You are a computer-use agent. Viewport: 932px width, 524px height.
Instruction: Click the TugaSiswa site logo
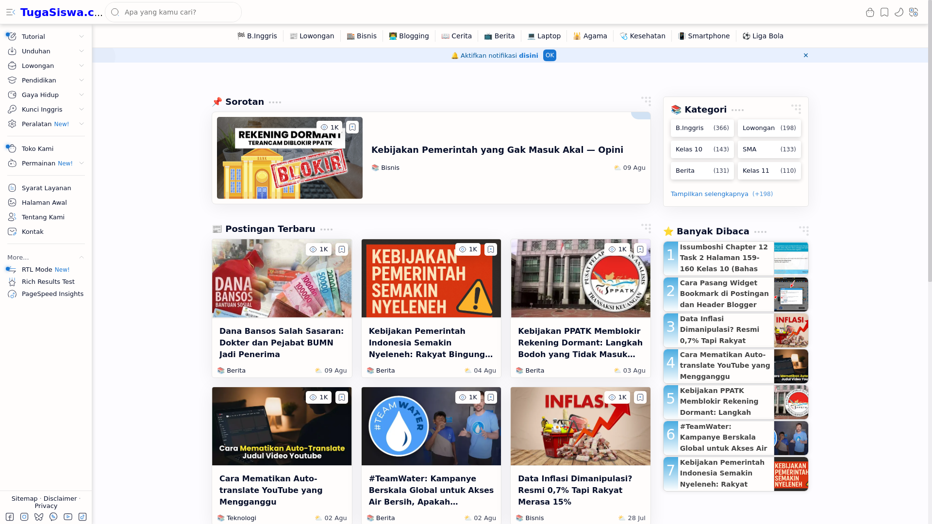coord(61,12)
